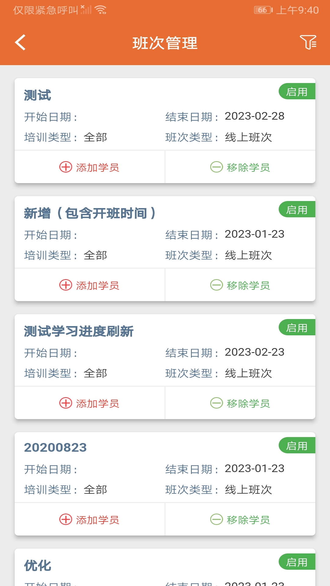Tap the 班次管理 page title
Image resolution: width=330 pixels, height=586 pixels.
(165, 43)
